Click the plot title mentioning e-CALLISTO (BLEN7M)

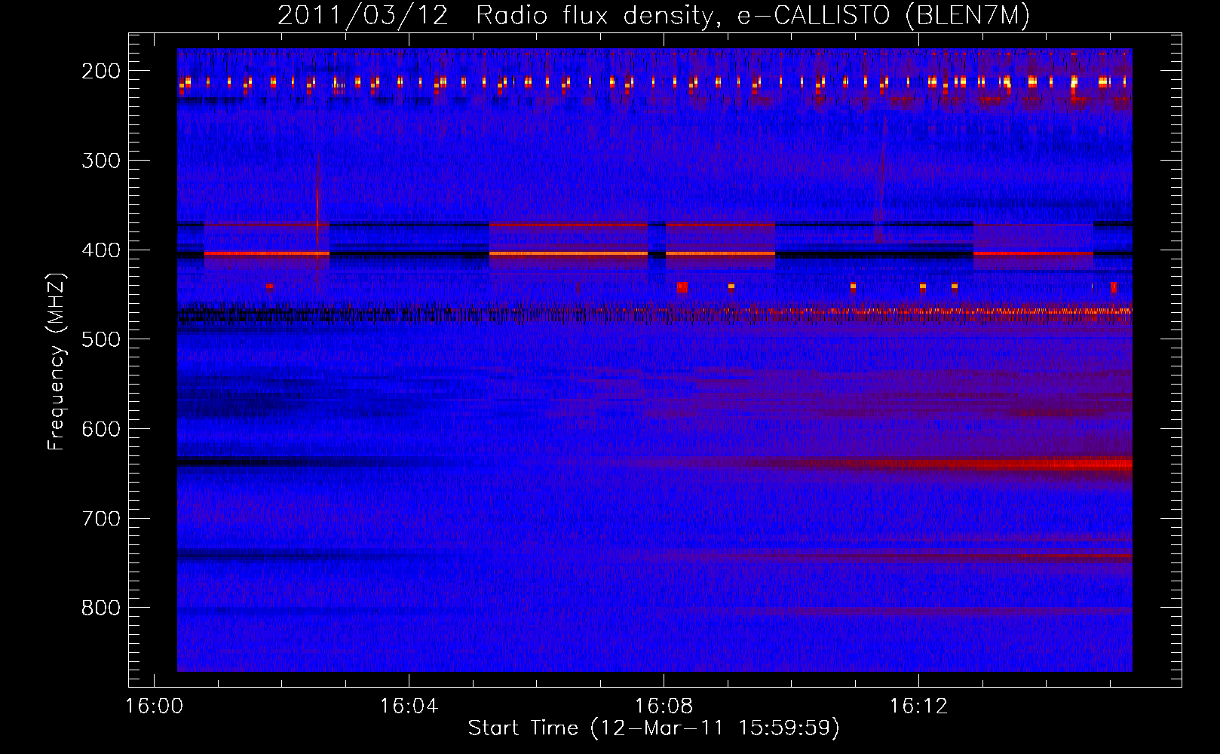pos(654,15)
